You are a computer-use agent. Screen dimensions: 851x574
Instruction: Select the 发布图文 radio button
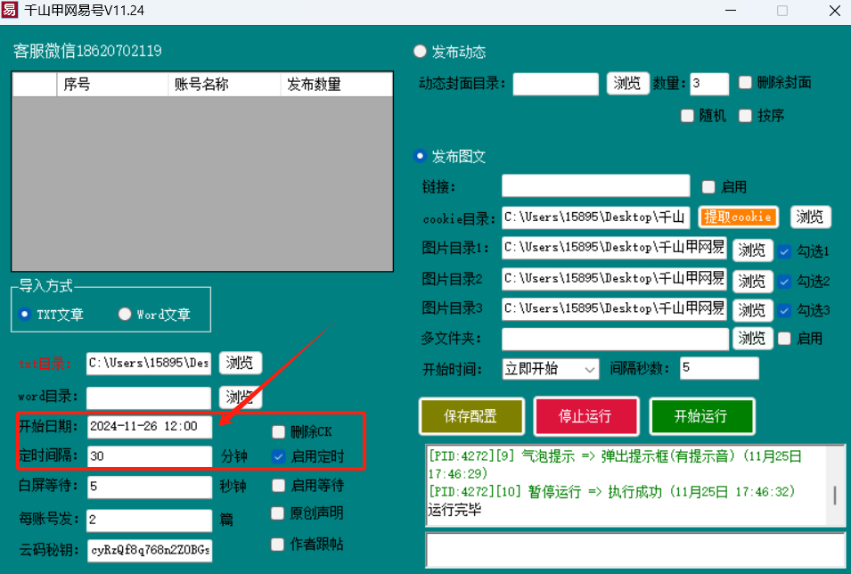click(x=420, y=156)
